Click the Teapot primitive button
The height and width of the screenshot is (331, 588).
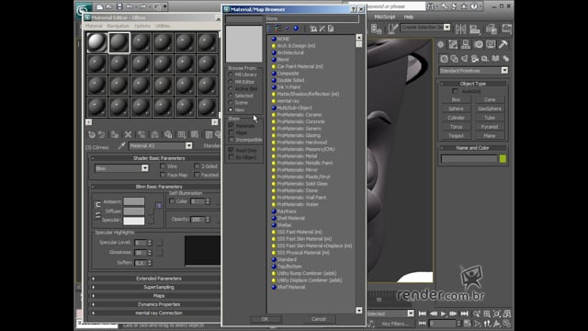pos(456,136)
